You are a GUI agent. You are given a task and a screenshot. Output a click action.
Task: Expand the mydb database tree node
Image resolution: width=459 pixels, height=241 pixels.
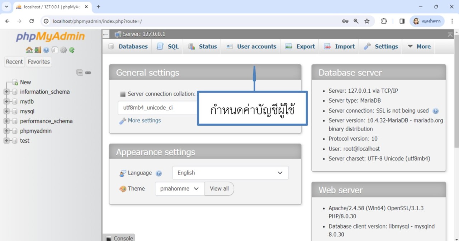pos(6,102)
